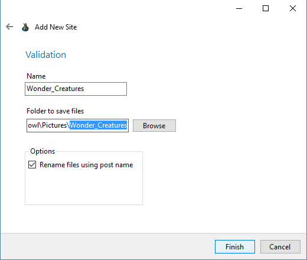Click the unselected 'Pictures\' part of path
This screenshot has height=260, width=307.
(x=55, y=125)
